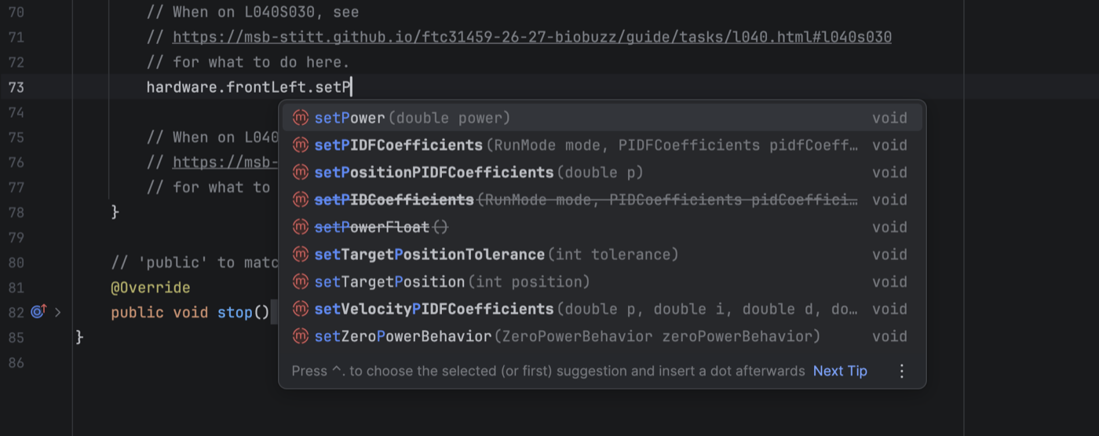
Task: Open the completion popup options kebab menu
Action: pos(901,371)
